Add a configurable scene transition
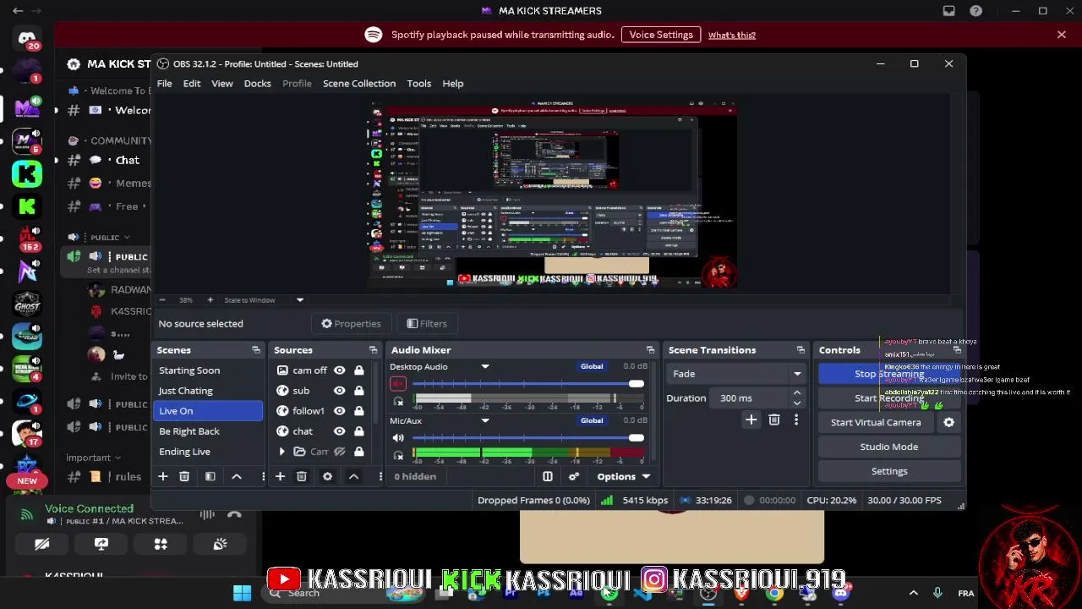Image resolution: width=1082 pixels, height=609 pixels. tap(751, 420)
